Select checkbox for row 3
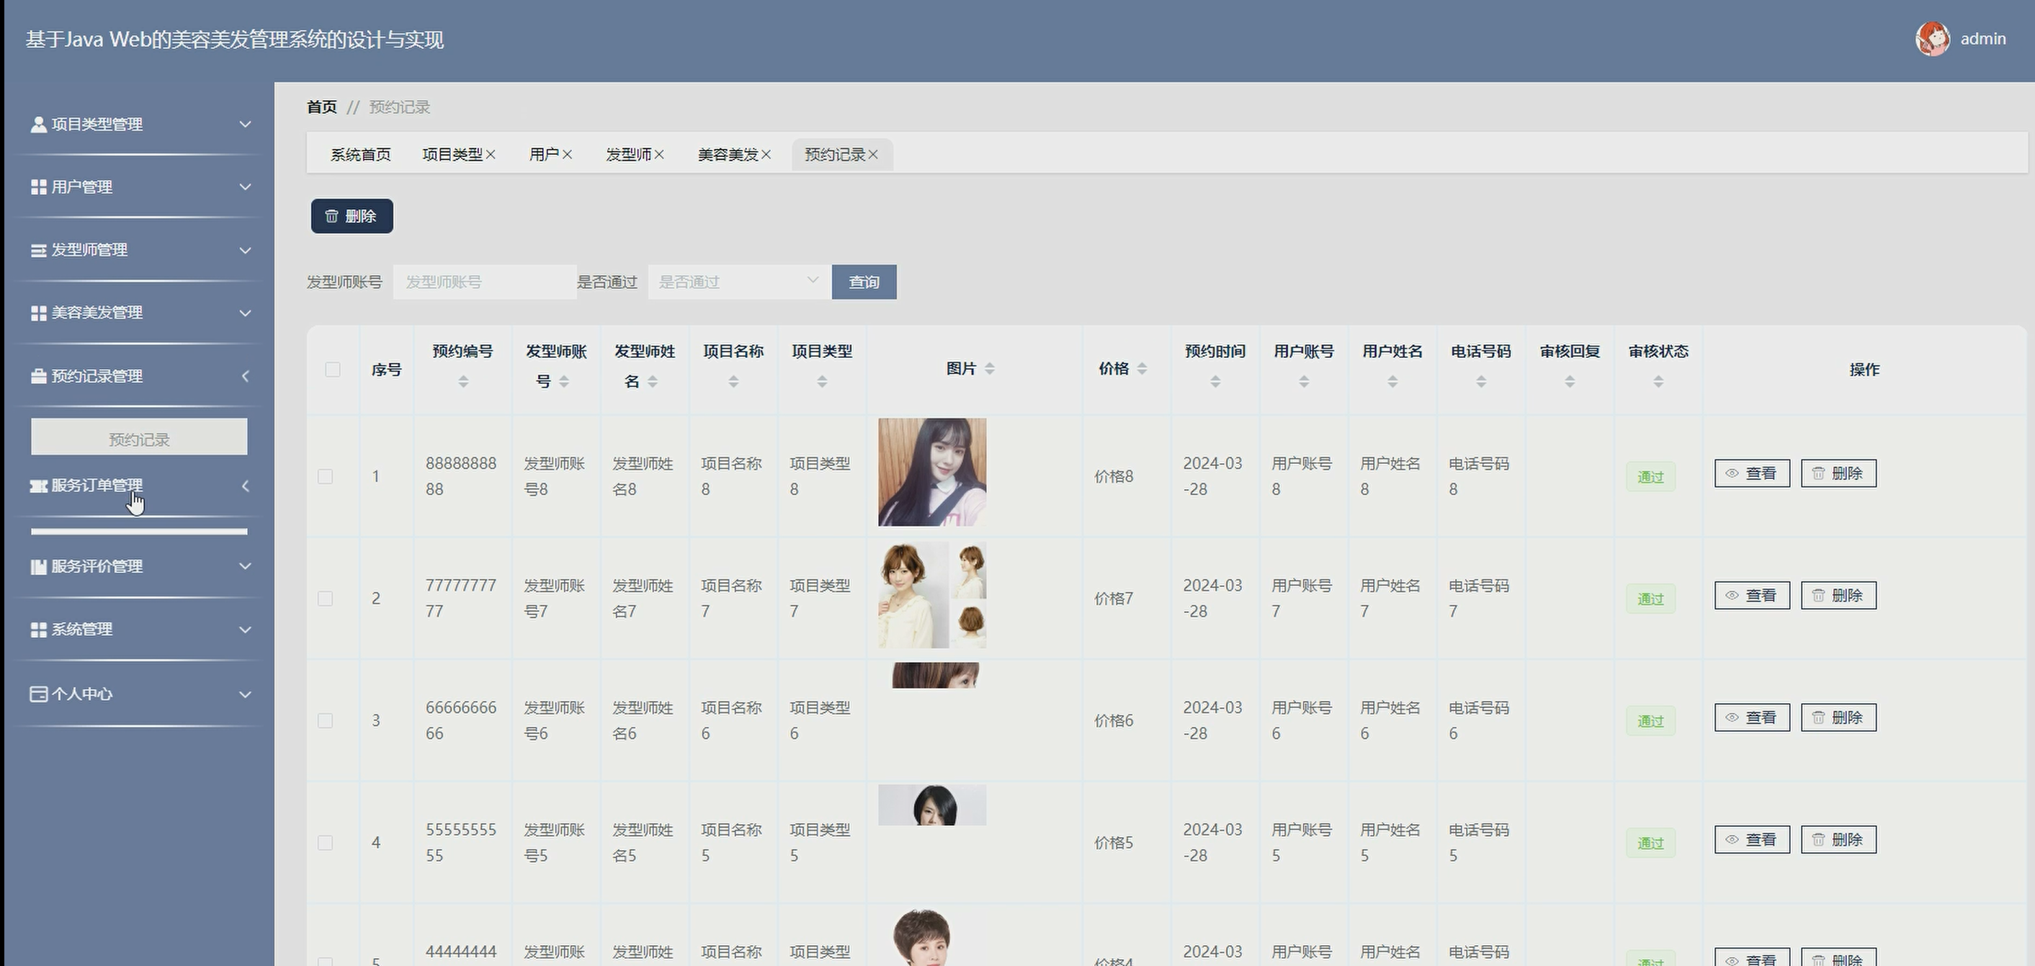 [326, 720]
